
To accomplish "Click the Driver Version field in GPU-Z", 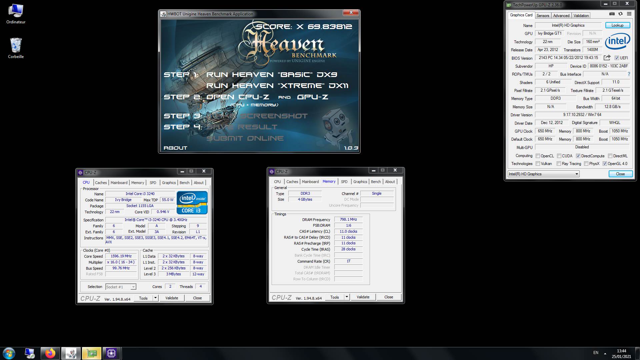I will [x=582, y=115].
